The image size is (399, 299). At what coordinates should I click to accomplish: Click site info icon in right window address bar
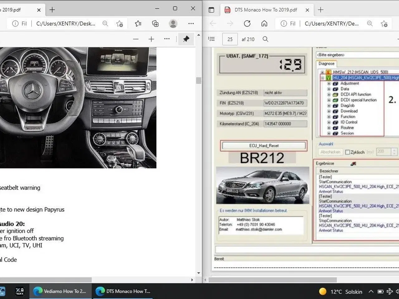coord(284,24)
